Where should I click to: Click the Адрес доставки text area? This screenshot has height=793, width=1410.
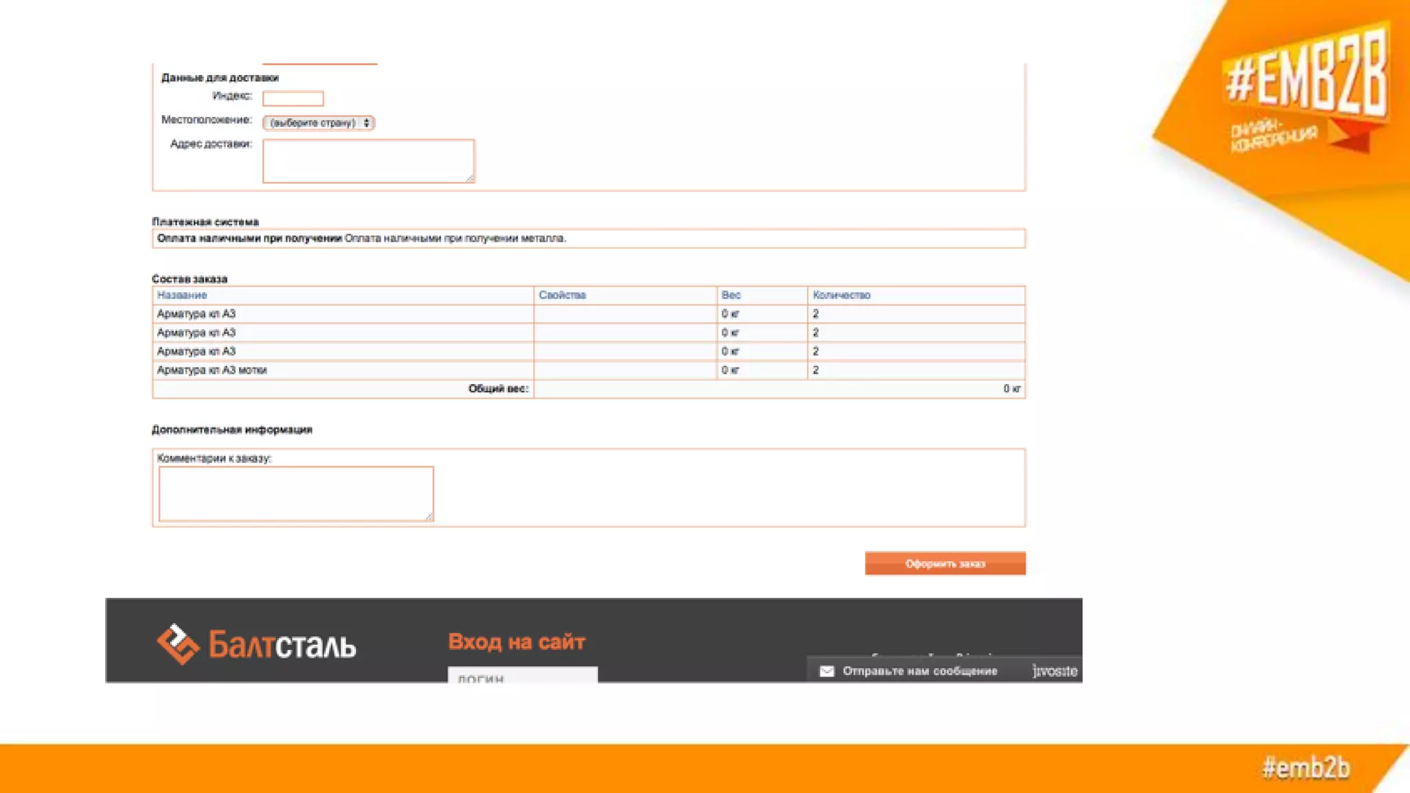pos(368,161)
